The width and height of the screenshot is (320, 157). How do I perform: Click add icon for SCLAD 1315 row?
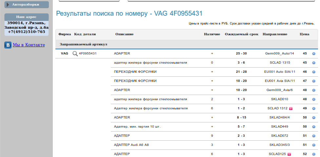[314, 63]
